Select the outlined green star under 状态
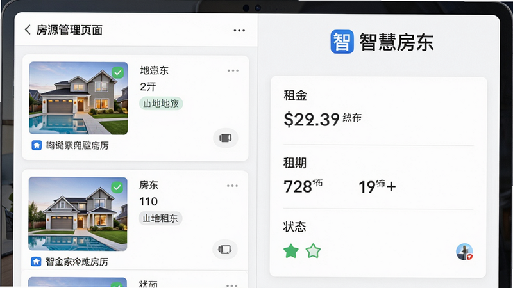This screenshot has width=513, height=288. [313, 251]
